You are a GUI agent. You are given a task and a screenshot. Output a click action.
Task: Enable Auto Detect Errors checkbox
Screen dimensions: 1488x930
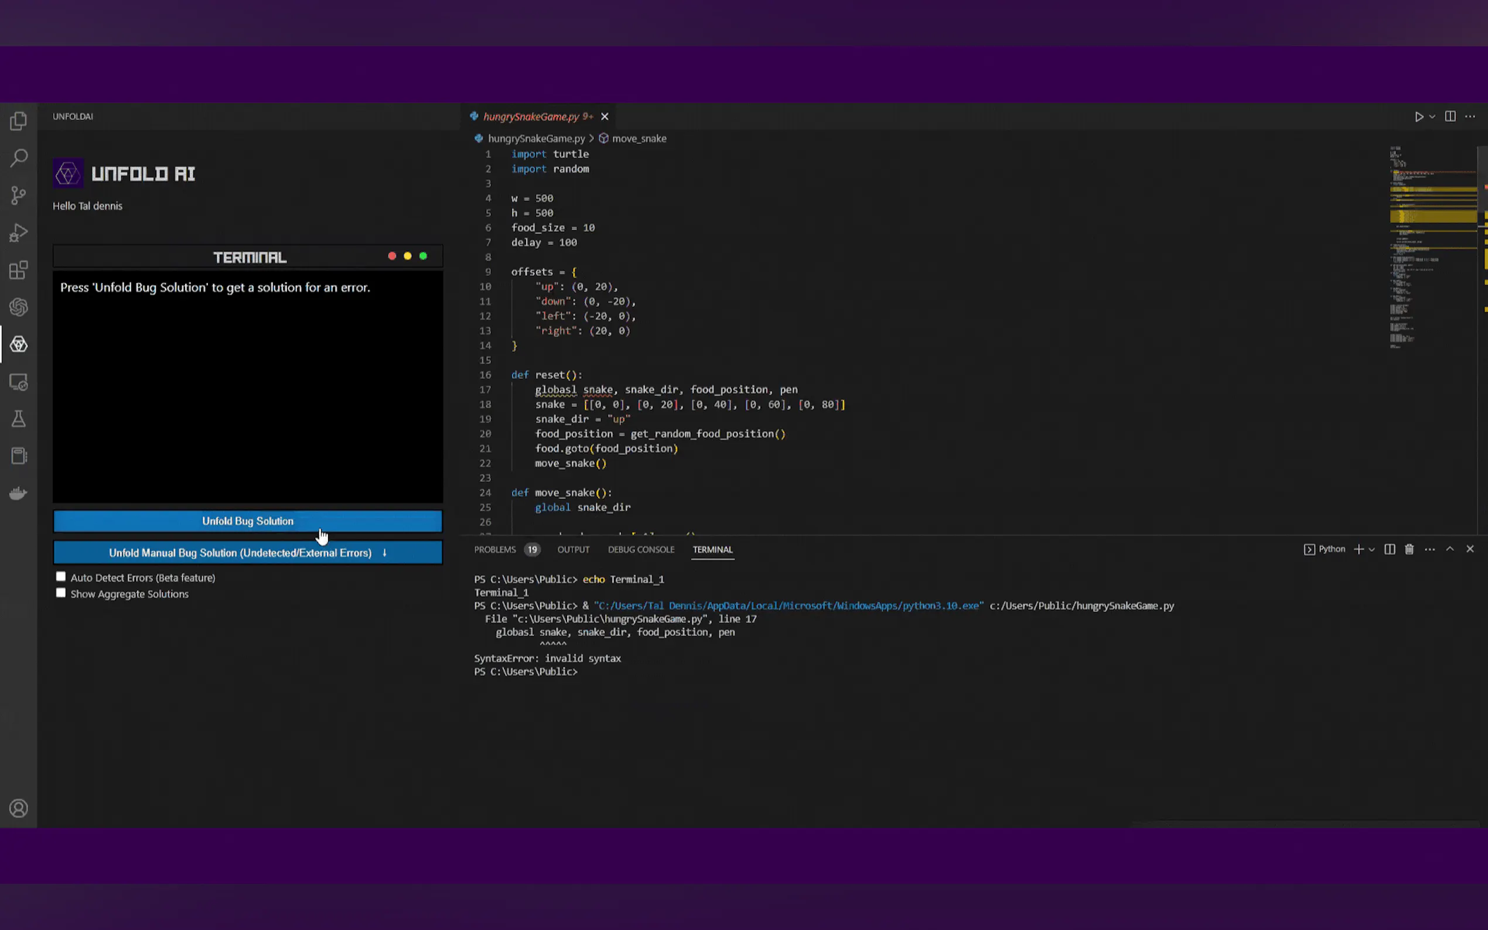pyautogui.click(x=61, y=577)
